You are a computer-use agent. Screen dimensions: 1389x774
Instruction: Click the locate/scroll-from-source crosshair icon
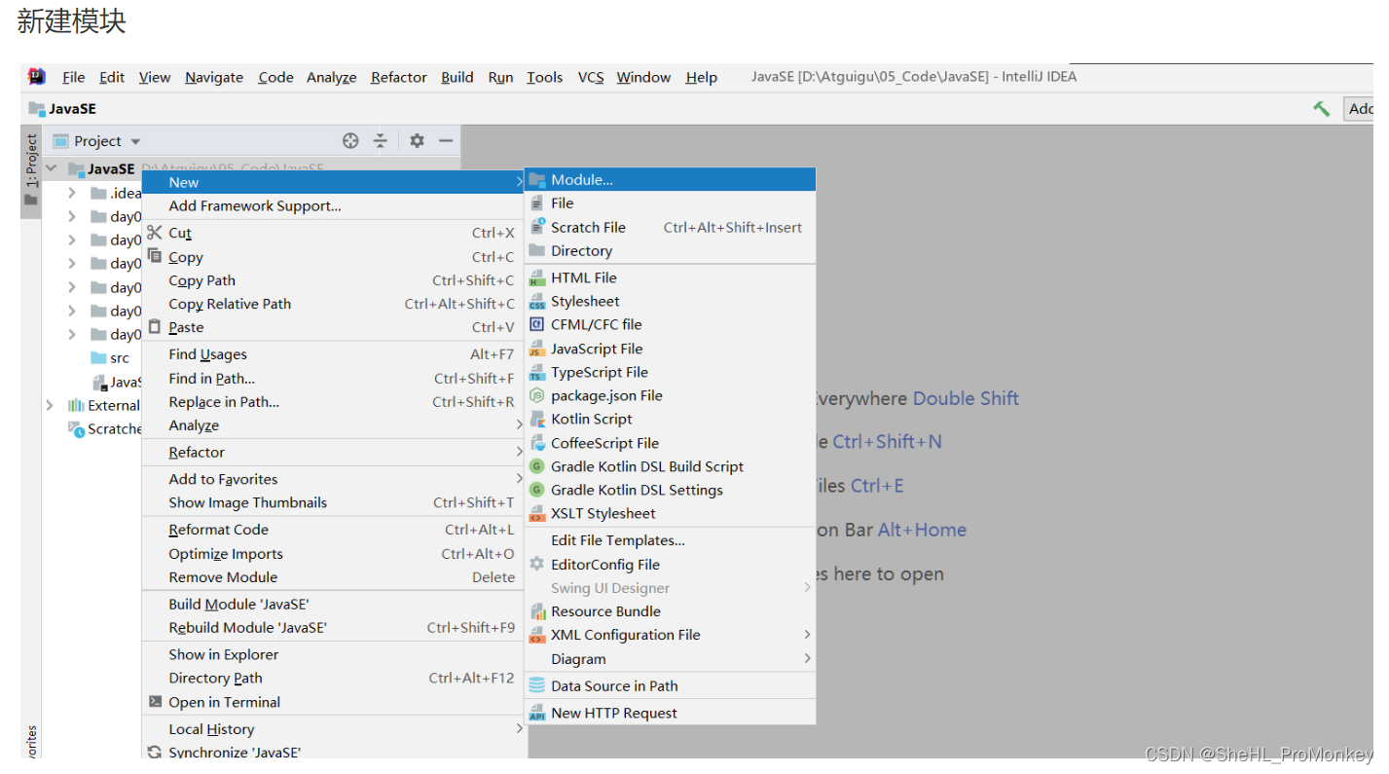(x=350, y=141)
